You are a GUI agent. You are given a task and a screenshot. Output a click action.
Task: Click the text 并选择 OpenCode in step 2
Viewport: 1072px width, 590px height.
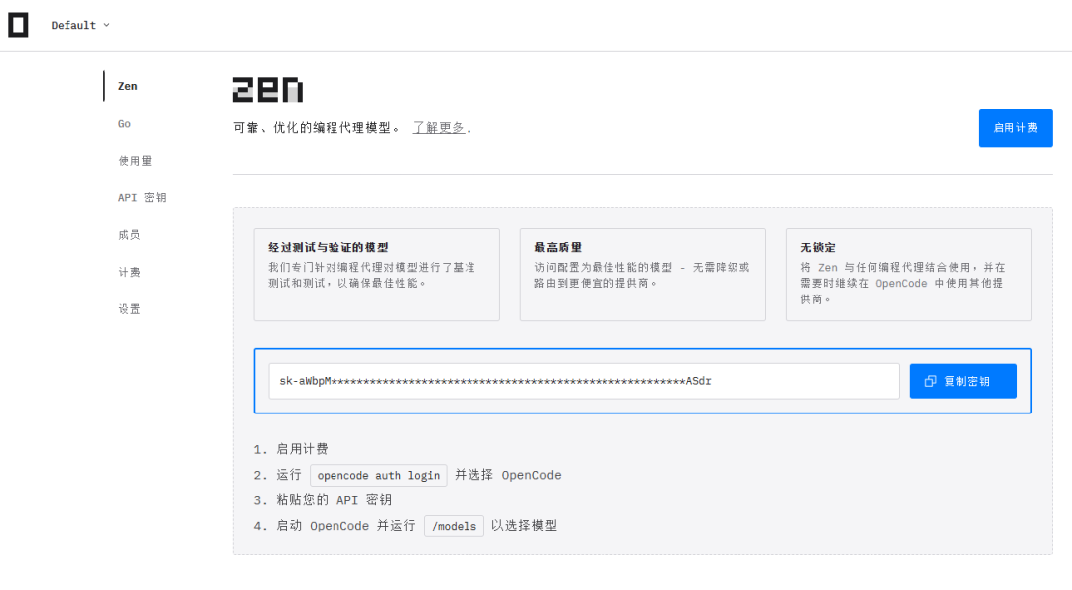click(508, 475)
